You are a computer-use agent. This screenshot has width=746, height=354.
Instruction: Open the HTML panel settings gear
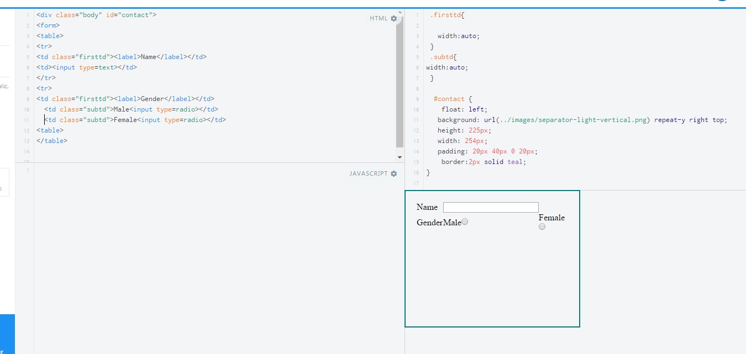393,18
